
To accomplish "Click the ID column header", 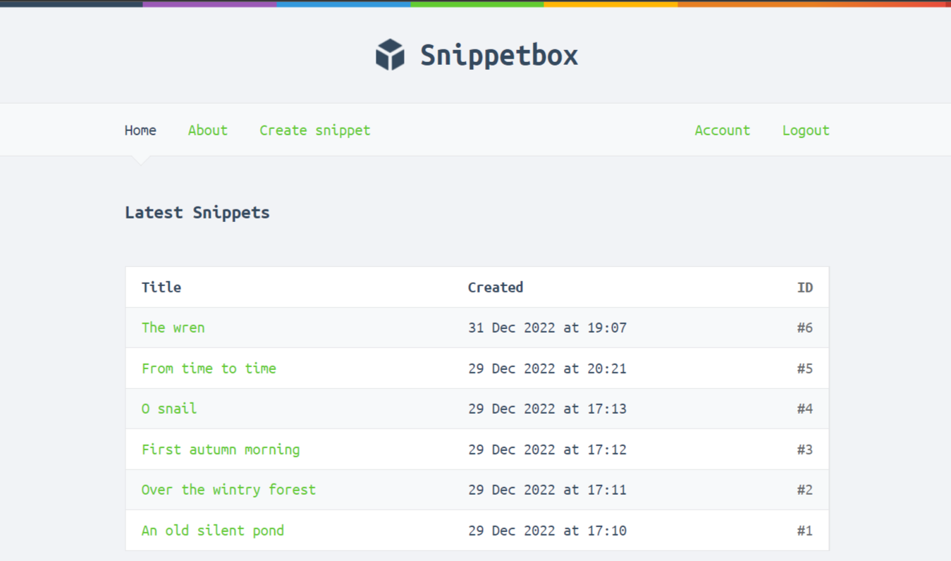I will point(805,288).
